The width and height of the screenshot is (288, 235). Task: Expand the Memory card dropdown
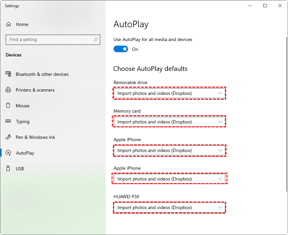click(170, 122)
